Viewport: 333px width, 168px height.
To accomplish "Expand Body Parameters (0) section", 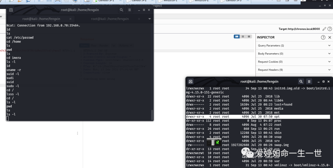I will pyautogui.click(x=294, y=54).
